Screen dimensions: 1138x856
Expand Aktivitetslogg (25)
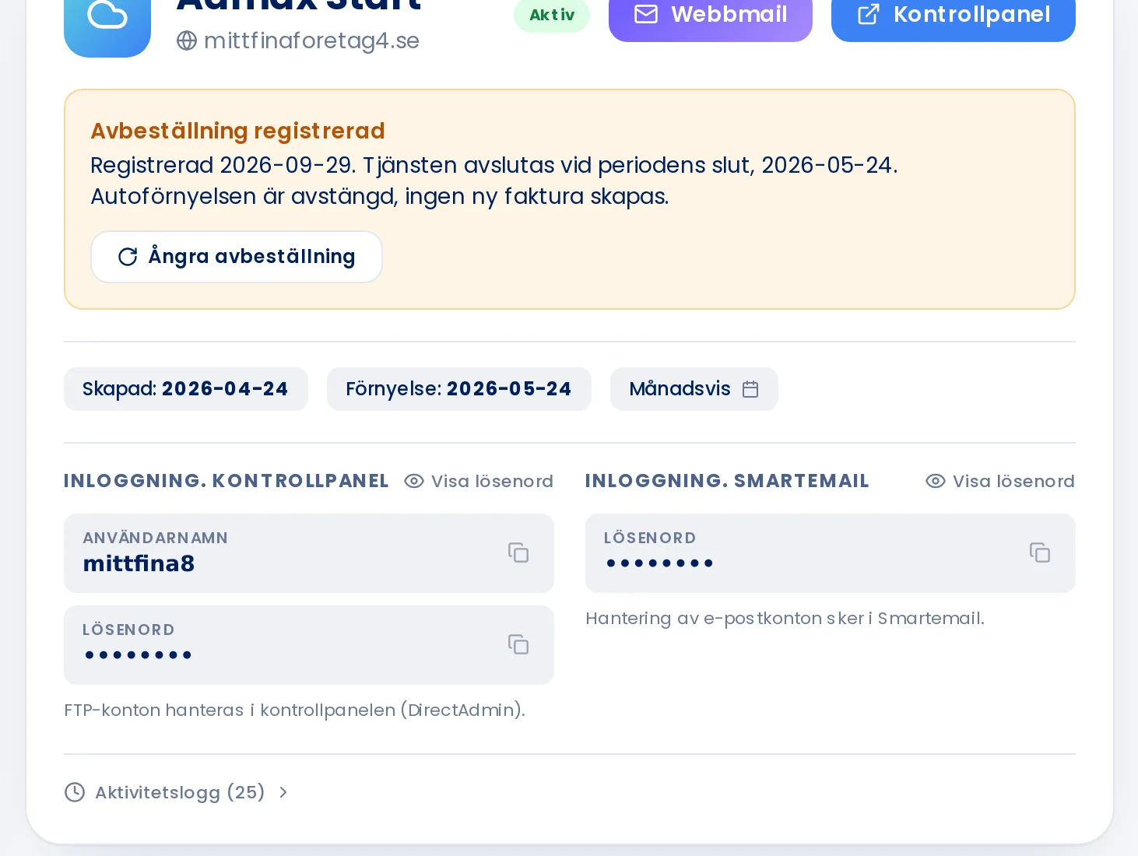pos(177,792)
